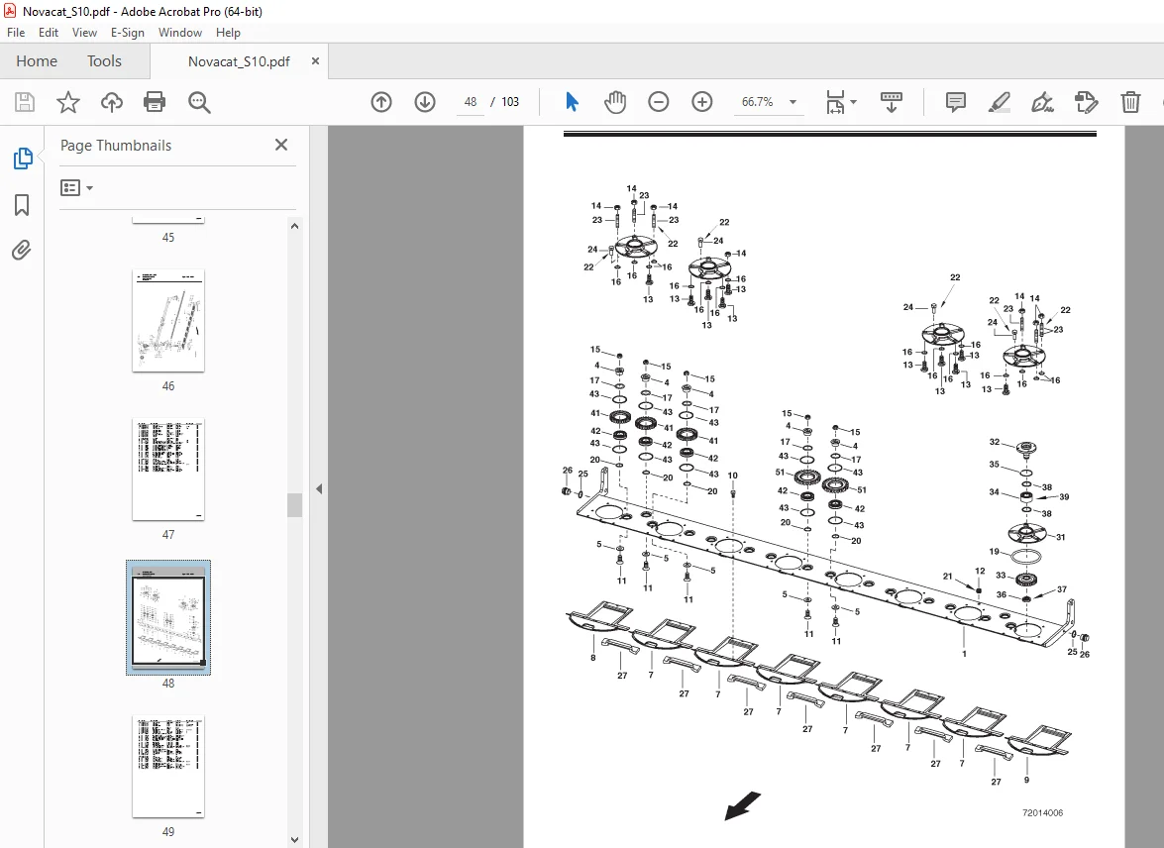Open the View menu
1164x848 pixels.
click(84, 33)
